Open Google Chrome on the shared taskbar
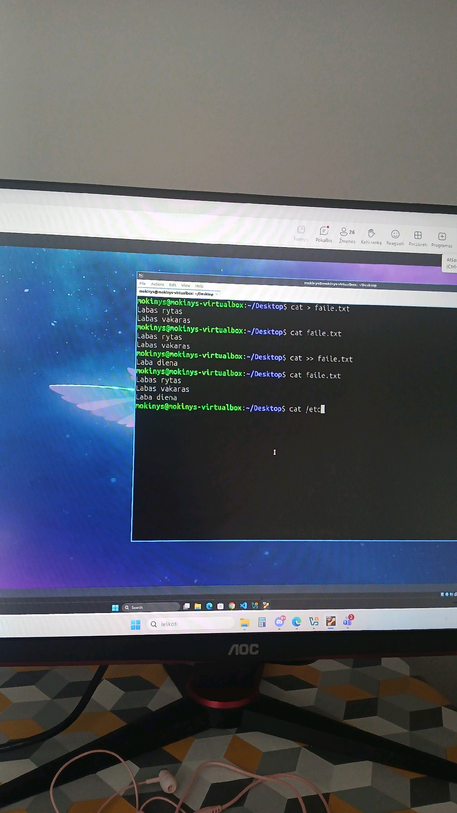This screenshot has width=457, height=813. [x=232, y=606]
